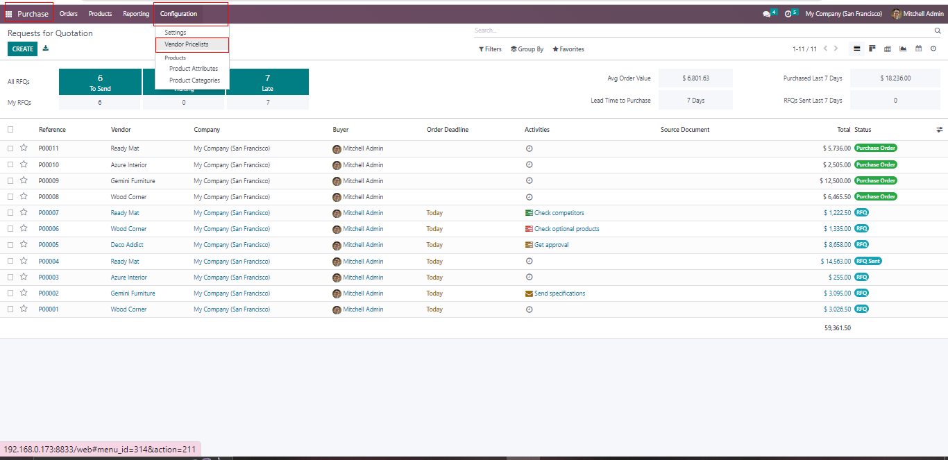Star the P00011 order as favorite
The width and height of the screenshot is (948, 460).
[x=24, y=148]
